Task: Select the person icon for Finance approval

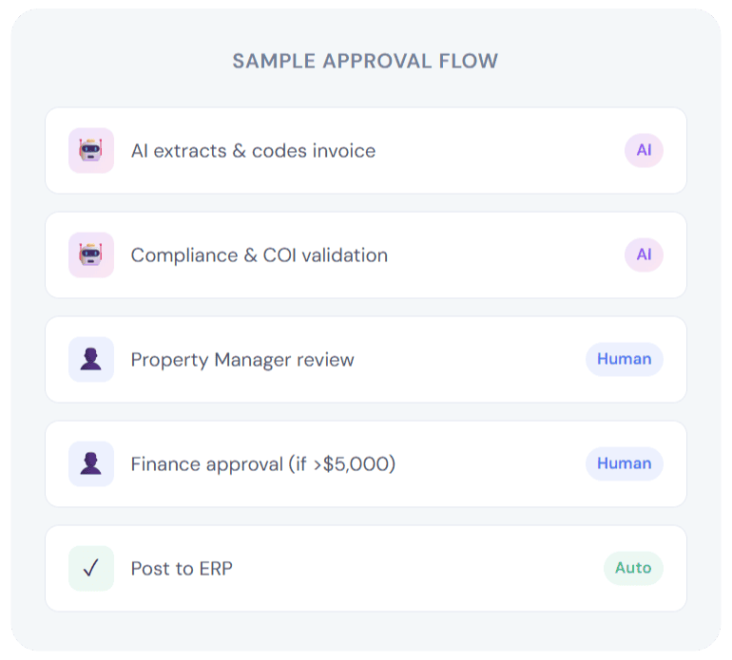Action: (91, 464)
